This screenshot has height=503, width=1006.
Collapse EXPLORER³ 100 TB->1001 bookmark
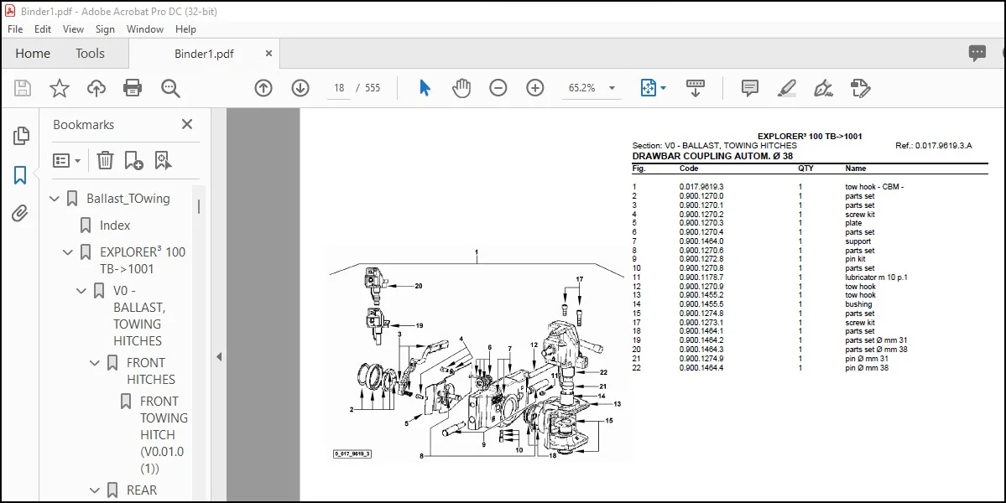tap(67, 251)
